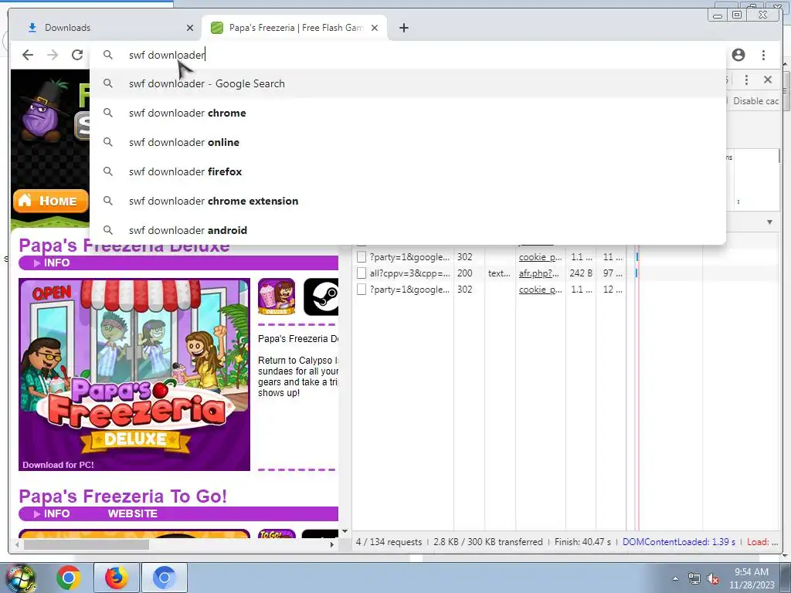Open Firefox from the taskbar

pyautogui.click(x=116, y=578)
